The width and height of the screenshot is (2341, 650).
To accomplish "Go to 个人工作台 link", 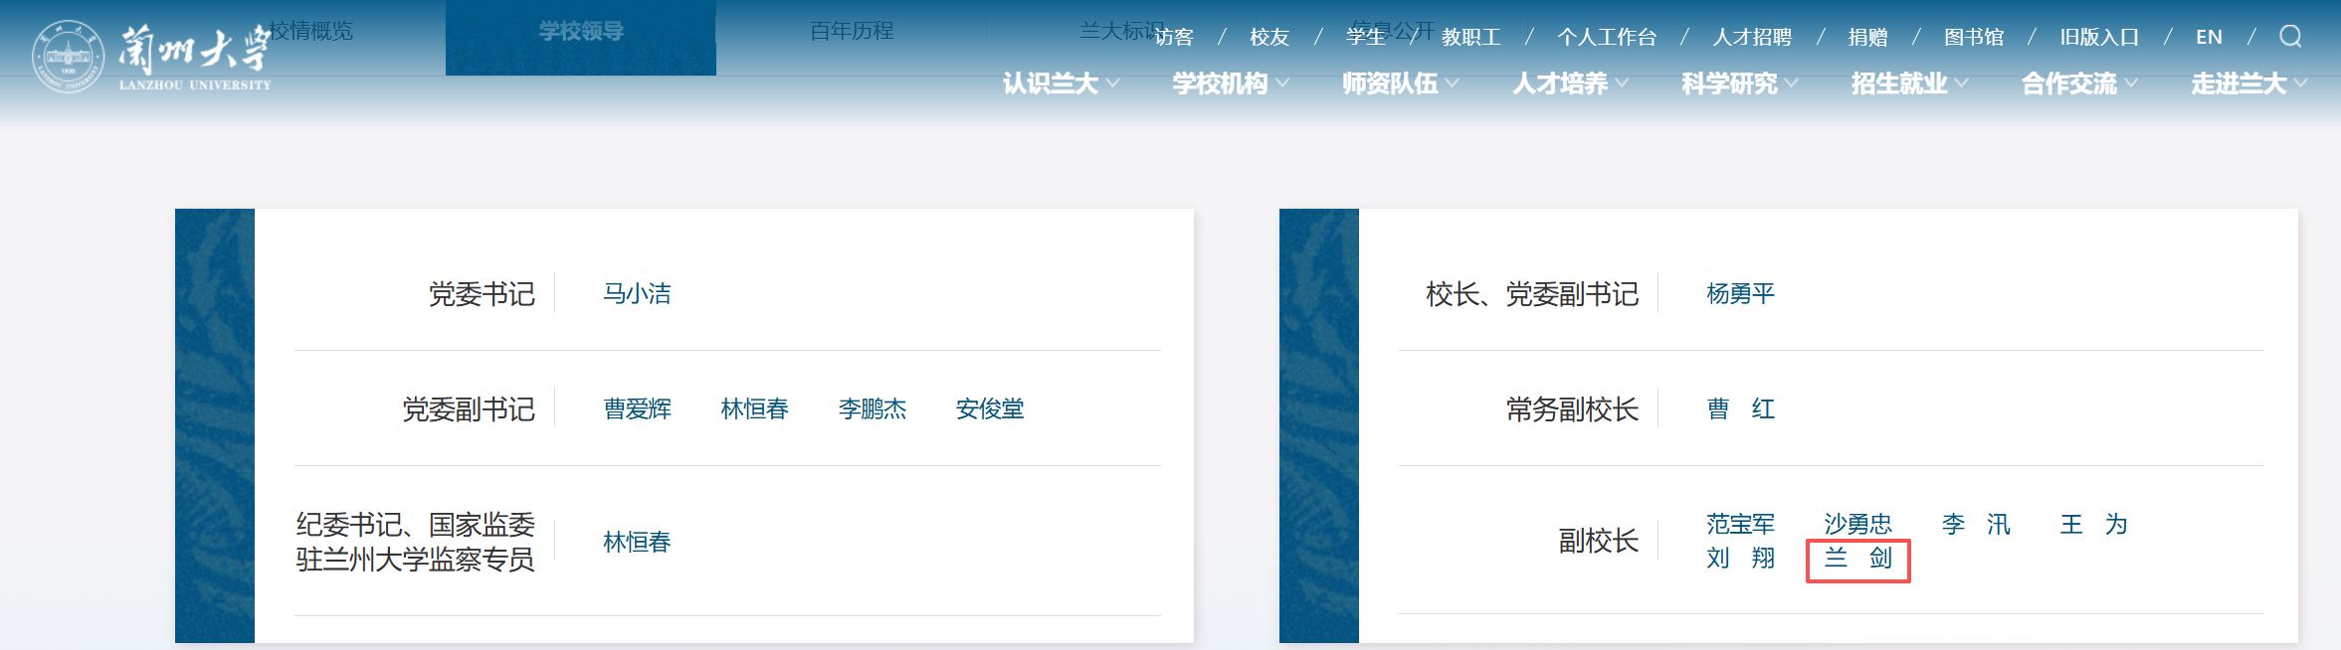I will tap(1608, 37).
